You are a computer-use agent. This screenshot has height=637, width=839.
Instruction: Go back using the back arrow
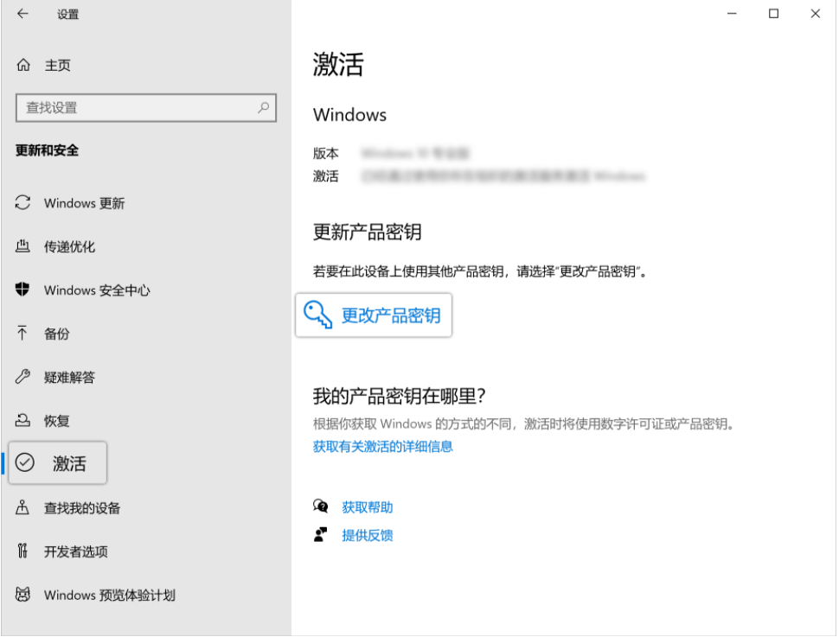click(x=22, y=14)
